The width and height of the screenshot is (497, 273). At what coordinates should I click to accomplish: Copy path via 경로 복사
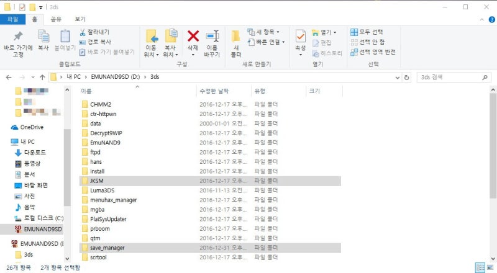[95, 42]
